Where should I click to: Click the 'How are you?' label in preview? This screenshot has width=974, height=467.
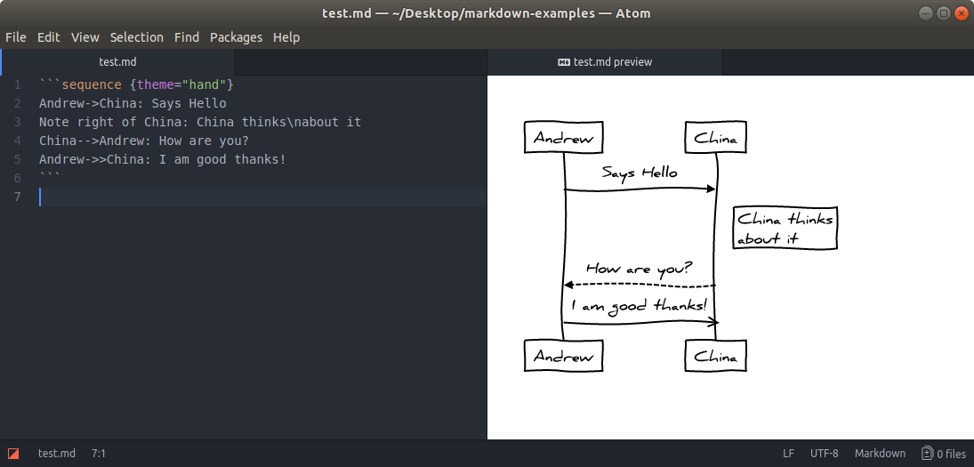point(640,269)
